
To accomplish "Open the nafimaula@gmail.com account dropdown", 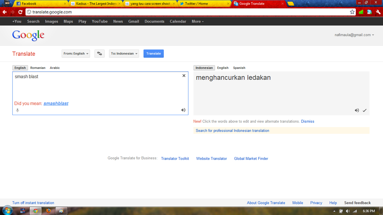I will [x=354, y=35].
